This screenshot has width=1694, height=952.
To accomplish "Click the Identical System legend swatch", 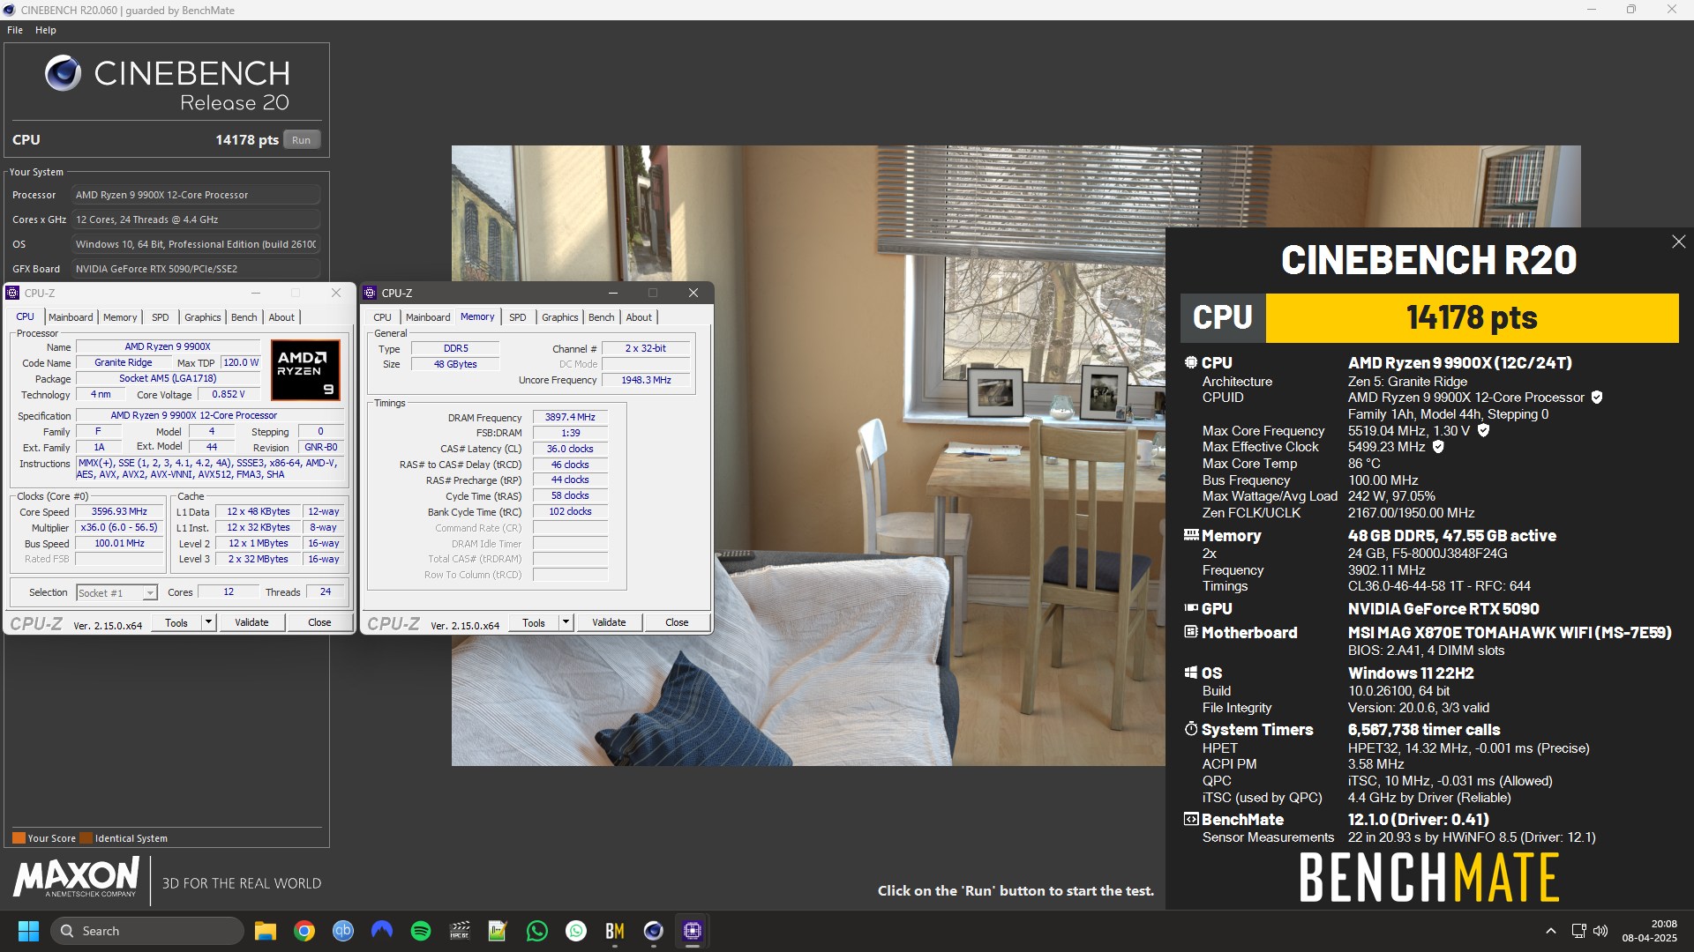I will (86, 838).
